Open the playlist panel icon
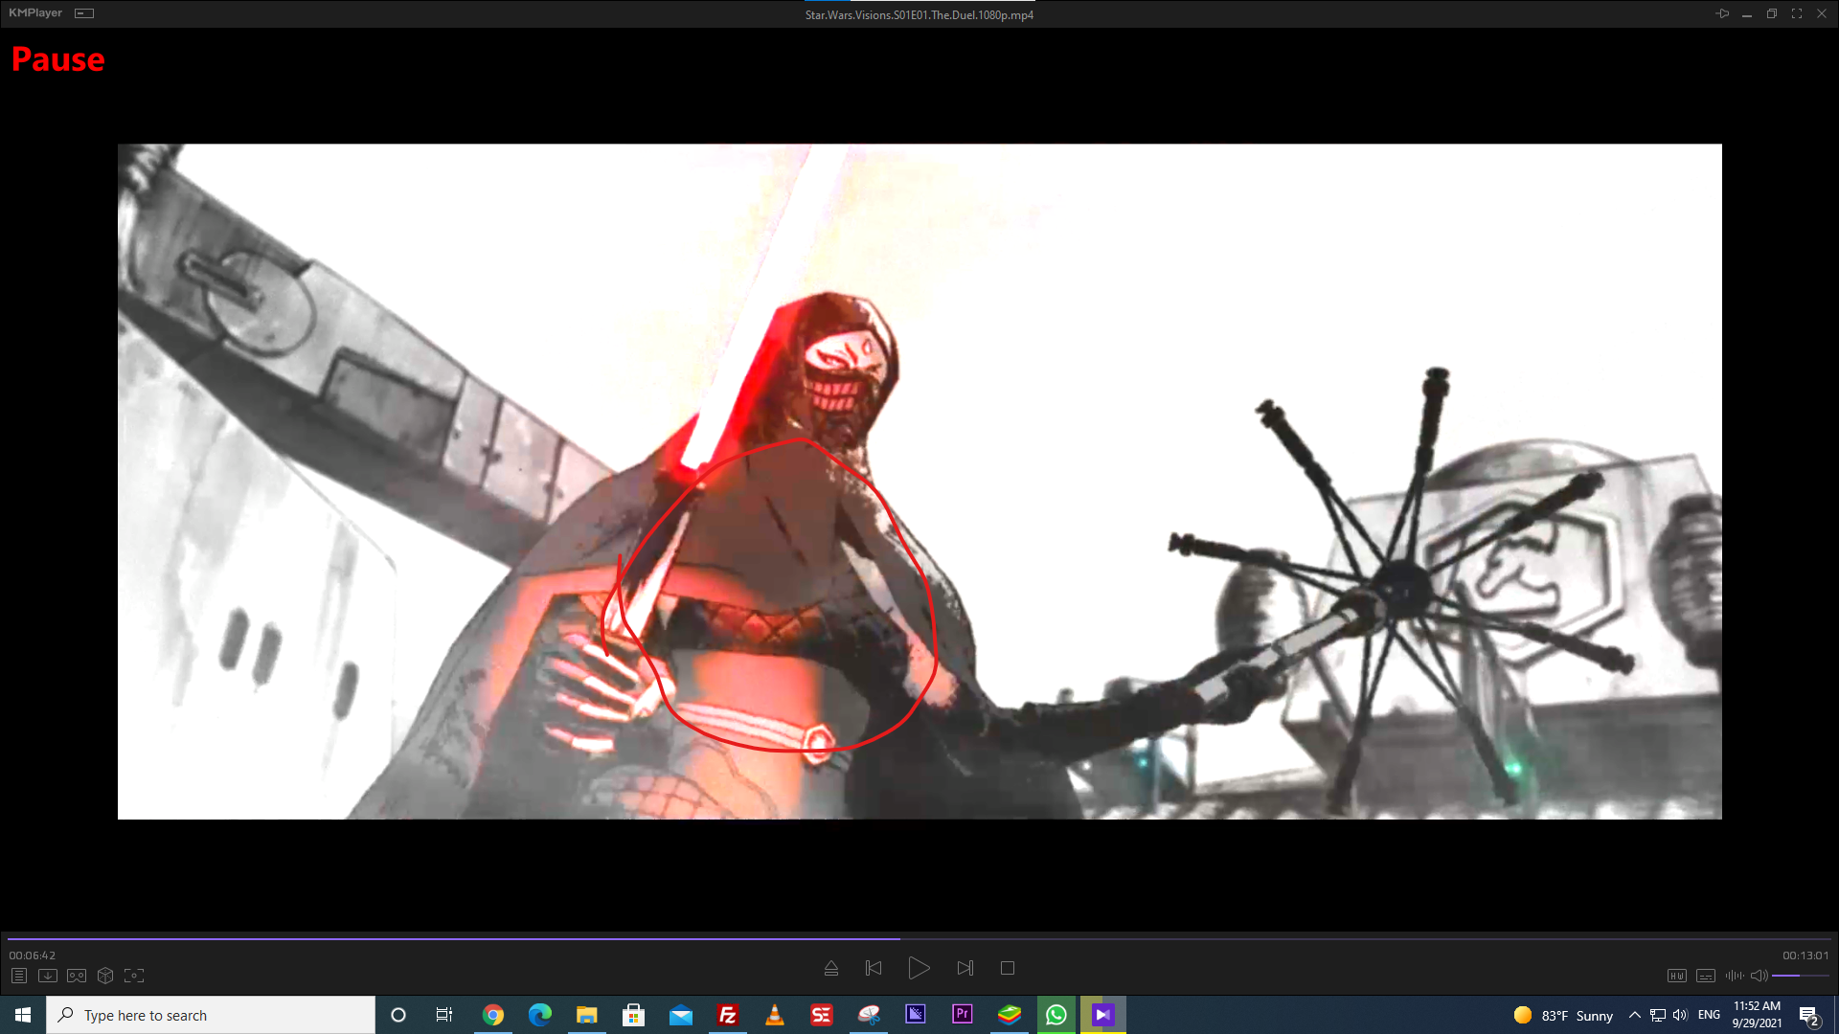Image resolution: width=1839 pixels, height=1034 pixels. pos(19,976)
